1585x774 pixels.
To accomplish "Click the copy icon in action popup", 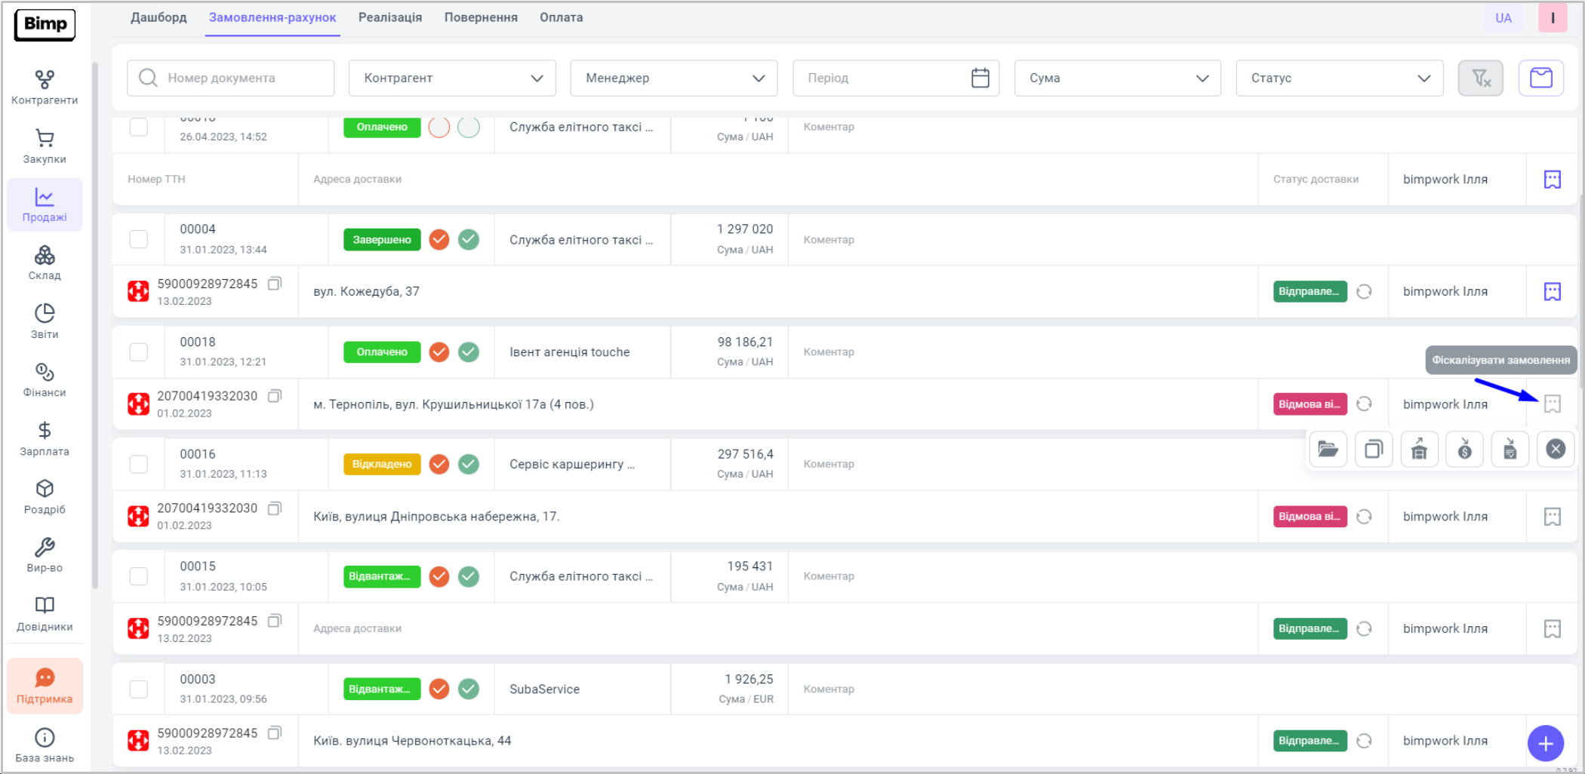I will (x=1374, y=450).
